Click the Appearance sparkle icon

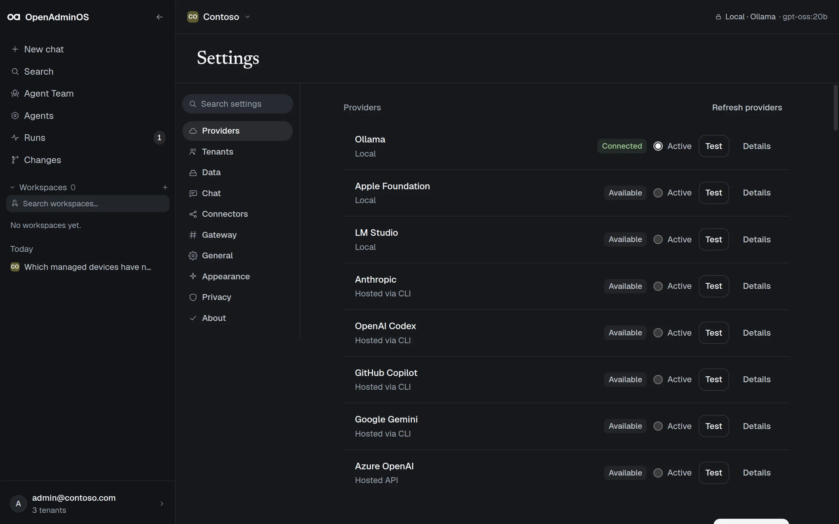point(193,276)
